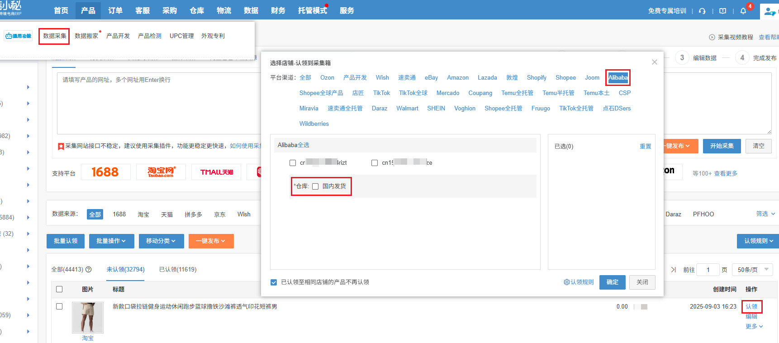Click 清空 button
779x343 pixels.
tap(759, 146)
